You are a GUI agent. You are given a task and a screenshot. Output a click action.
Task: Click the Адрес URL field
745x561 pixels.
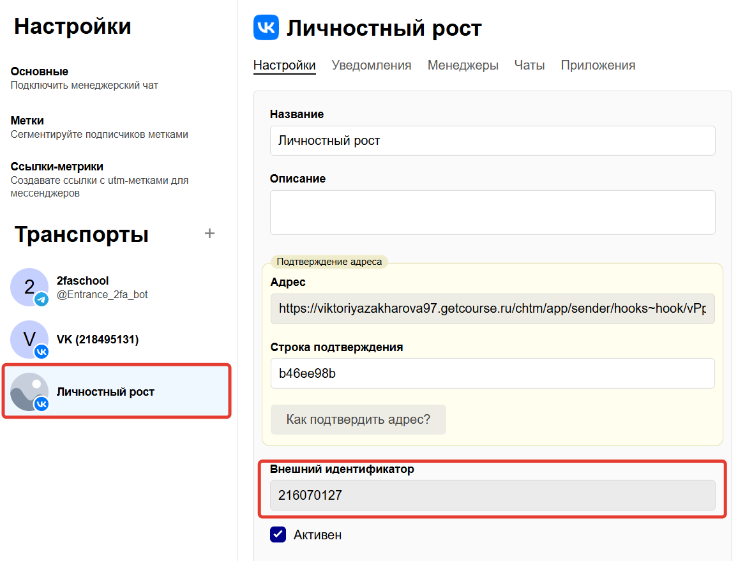(x=492, y=309)
